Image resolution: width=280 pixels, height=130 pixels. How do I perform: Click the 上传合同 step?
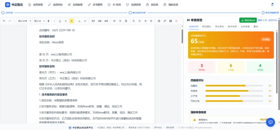(x=7, y=13)
